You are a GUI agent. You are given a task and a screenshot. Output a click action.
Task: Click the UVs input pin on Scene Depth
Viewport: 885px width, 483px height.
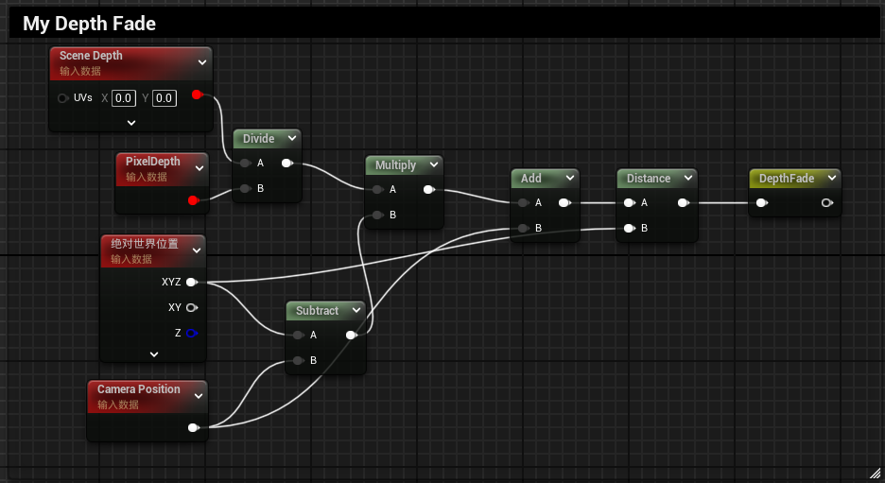pyautogui.click(x=62, y=98)
